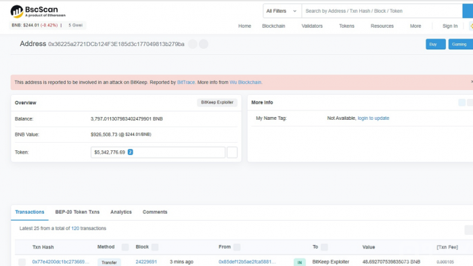Click the BitTrace link in the warning
The image size is (473, 266).
[186, 83]
